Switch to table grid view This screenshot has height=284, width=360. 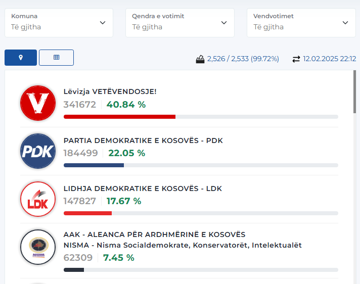56,58
